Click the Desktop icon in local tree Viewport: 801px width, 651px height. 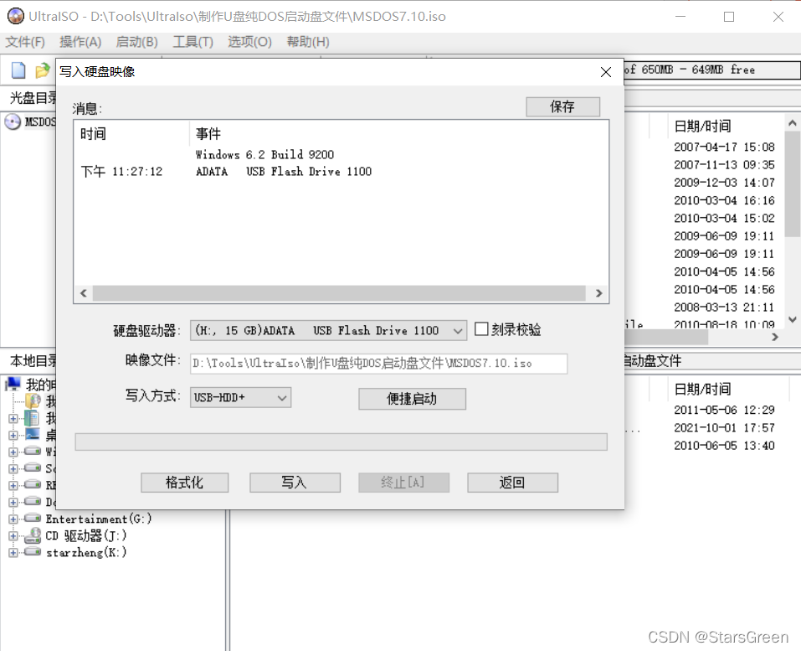tap(33, 435)
